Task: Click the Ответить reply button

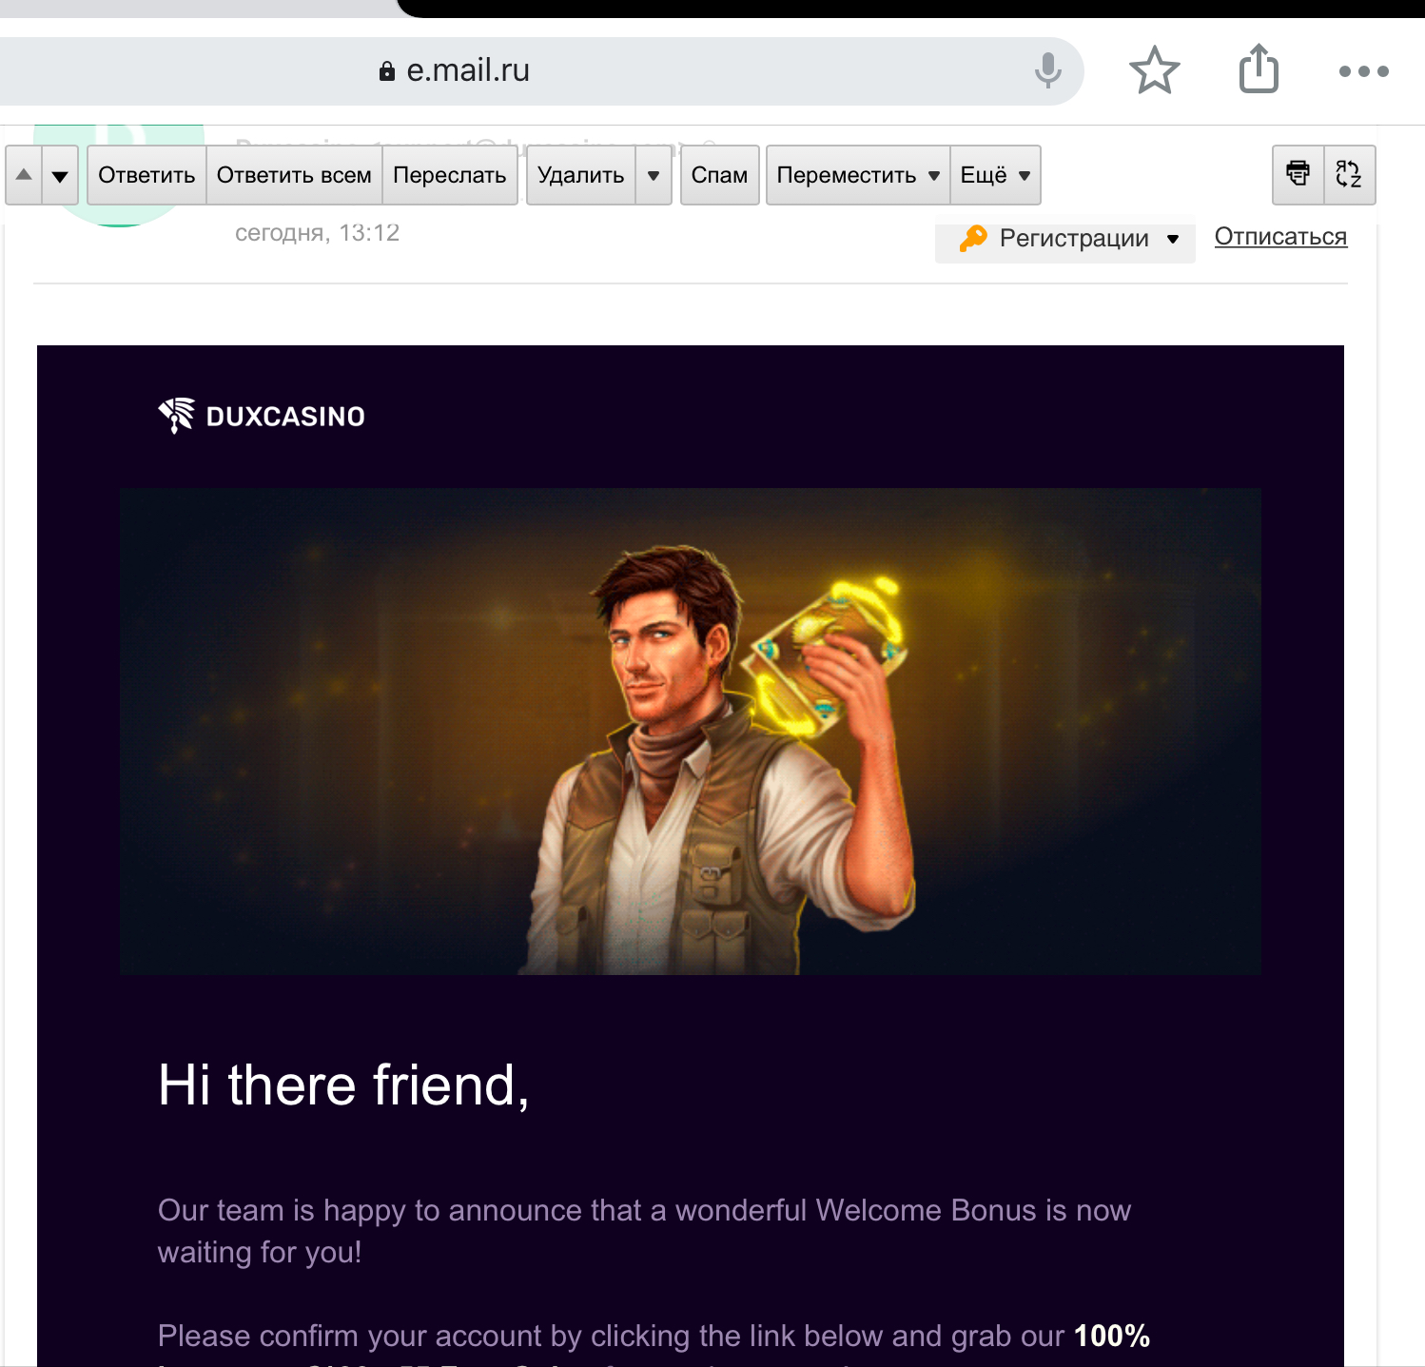Action: pos(146,175)
